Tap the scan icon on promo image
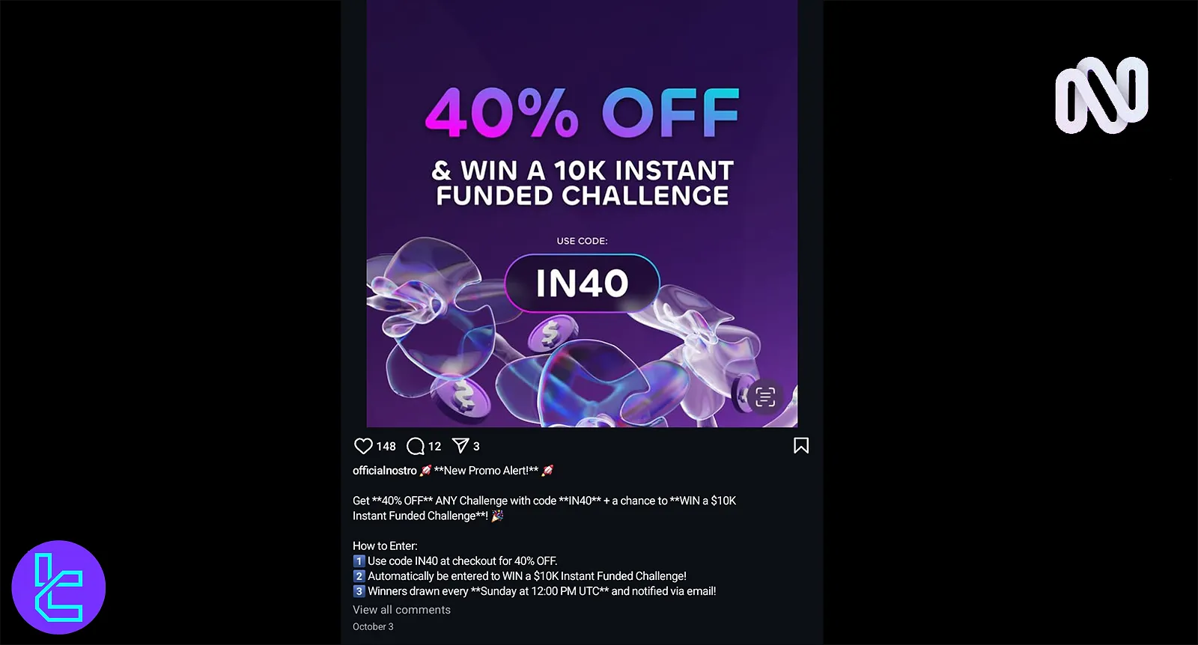Image resolution: width=1198 pixels, height=645 pixels. (x=764, y=397)
